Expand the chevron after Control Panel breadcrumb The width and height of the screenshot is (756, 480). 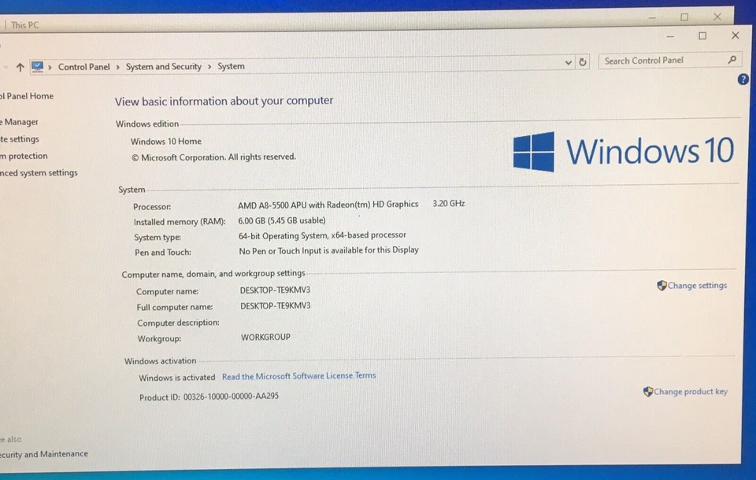pyautogui.click(x=117, y=67)
